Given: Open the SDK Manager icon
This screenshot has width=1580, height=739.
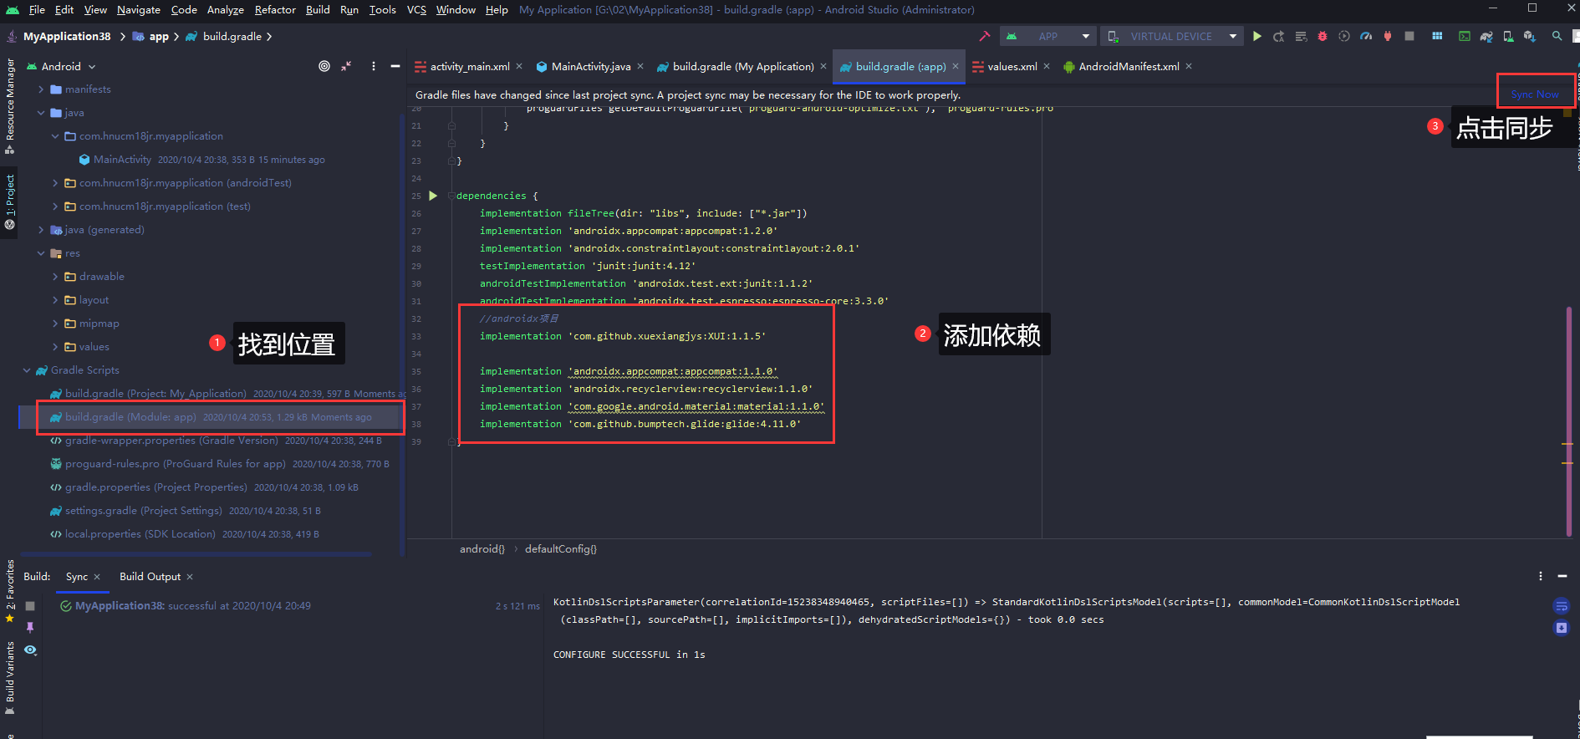Looking at the screenshot, I should tap(1530, 36).
